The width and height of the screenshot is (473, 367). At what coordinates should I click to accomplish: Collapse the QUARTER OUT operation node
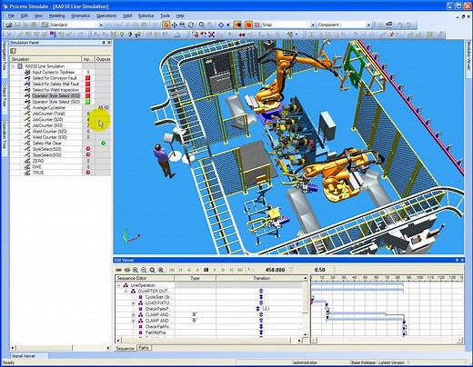pos(126,291)
